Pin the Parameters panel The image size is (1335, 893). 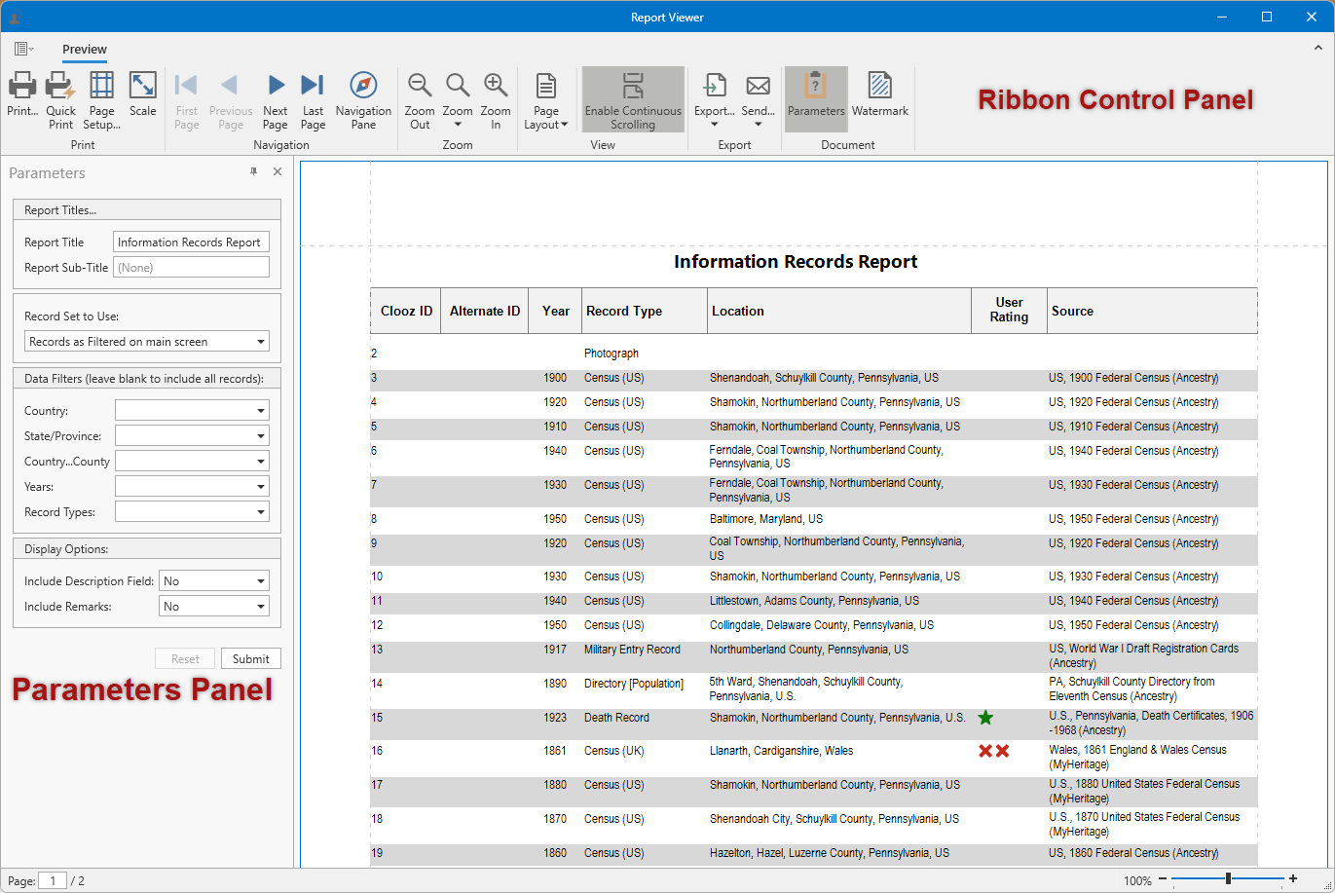tap(254, 171)
